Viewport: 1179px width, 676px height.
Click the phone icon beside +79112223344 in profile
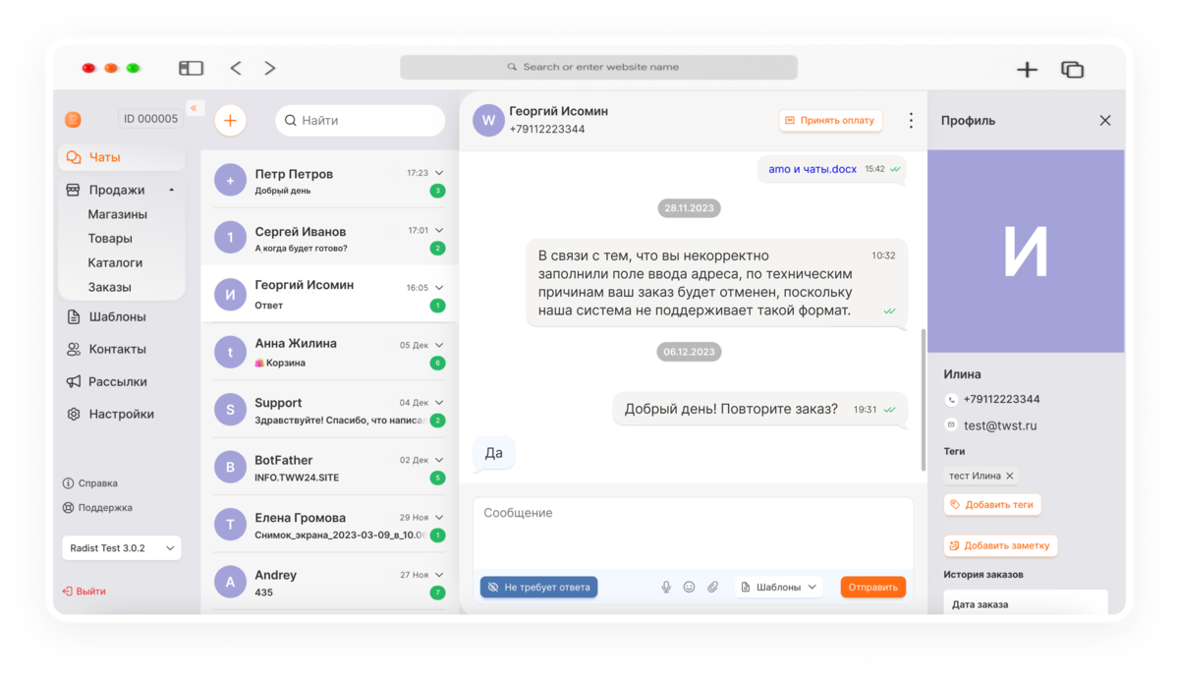coord(951,400)
